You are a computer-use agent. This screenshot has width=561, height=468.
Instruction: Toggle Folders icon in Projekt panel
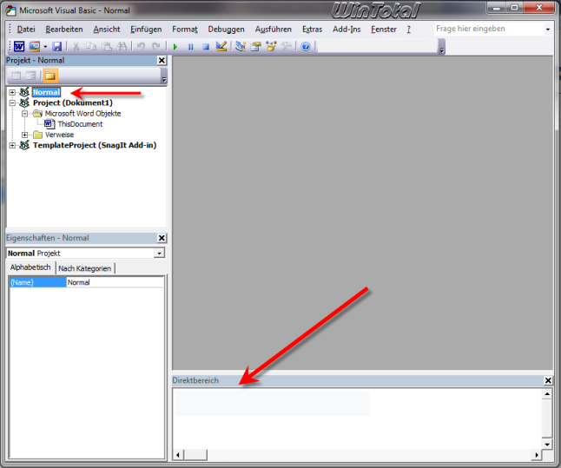tap(50, 76)
